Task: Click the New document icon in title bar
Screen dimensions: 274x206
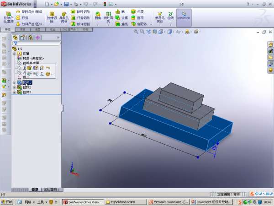Action: click(47, 4)
